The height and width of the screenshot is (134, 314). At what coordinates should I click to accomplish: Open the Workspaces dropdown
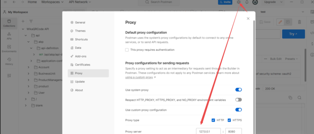[x=52, y=2]
